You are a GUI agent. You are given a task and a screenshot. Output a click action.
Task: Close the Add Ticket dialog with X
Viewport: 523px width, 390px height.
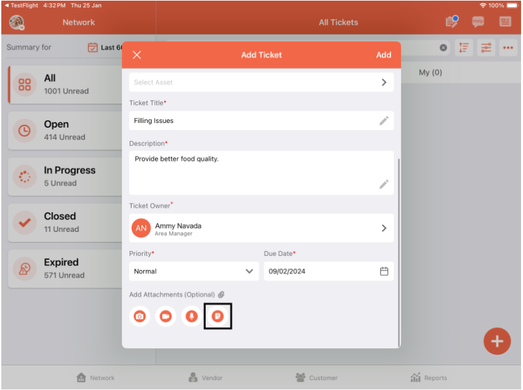[x=137, y=55]
